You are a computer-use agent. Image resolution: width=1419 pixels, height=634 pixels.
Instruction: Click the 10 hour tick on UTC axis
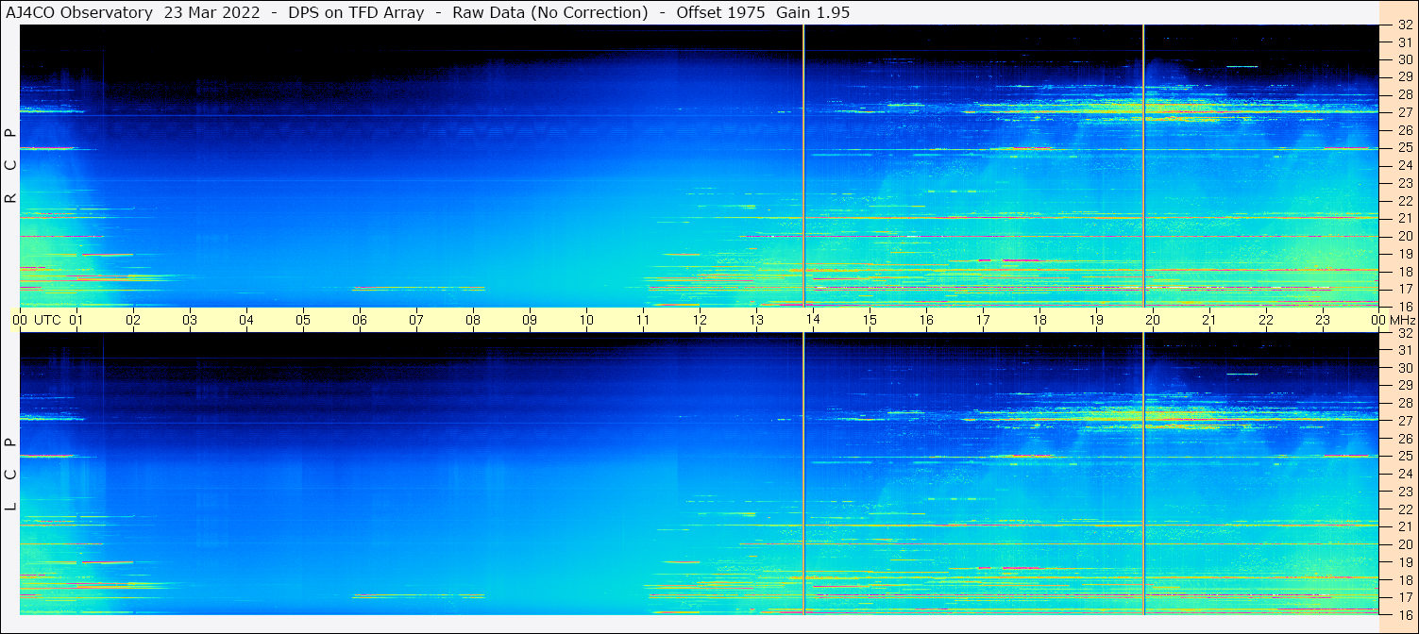(586, 320)
